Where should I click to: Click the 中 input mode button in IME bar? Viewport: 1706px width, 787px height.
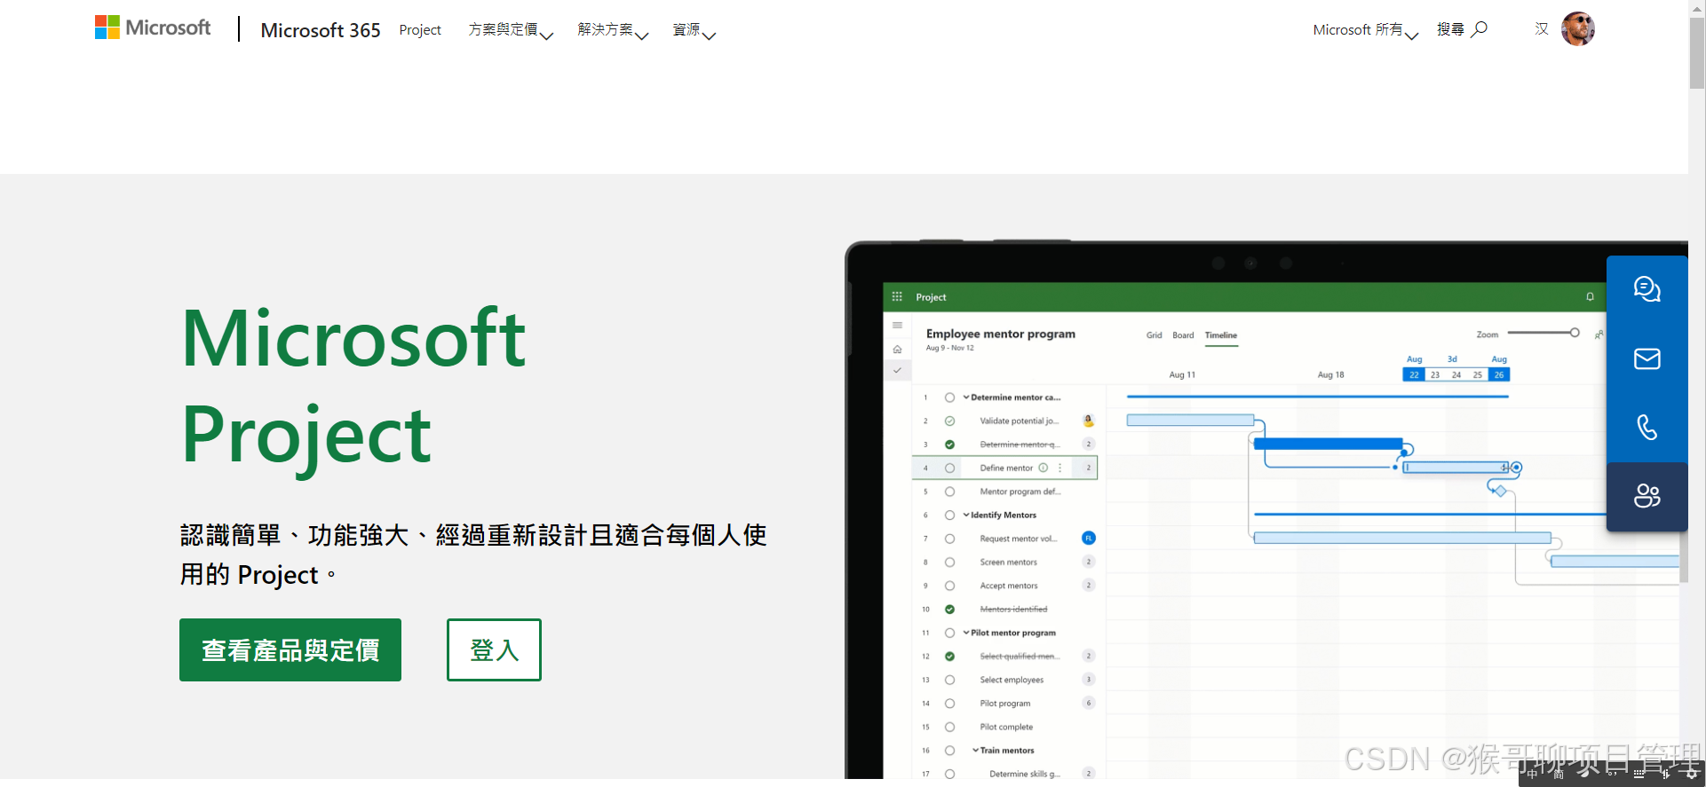[1532, 774]
